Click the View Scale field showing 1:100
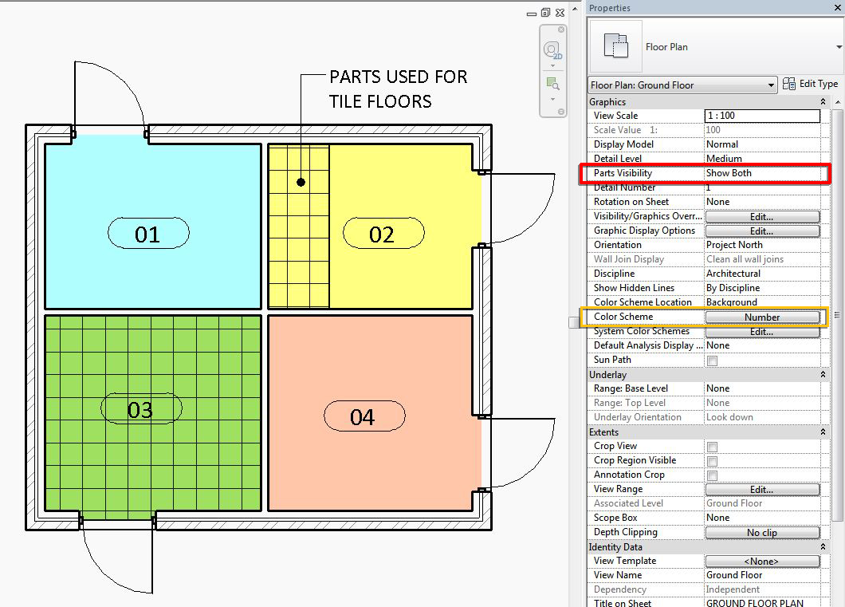 tap(762, 116)
